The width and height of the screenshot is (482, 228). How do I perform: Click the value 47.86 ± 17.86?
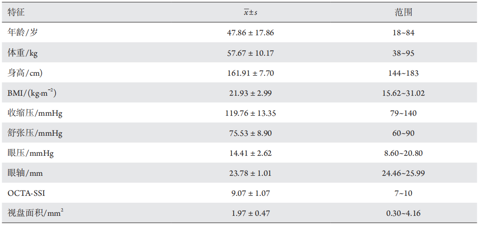(250, 33)
